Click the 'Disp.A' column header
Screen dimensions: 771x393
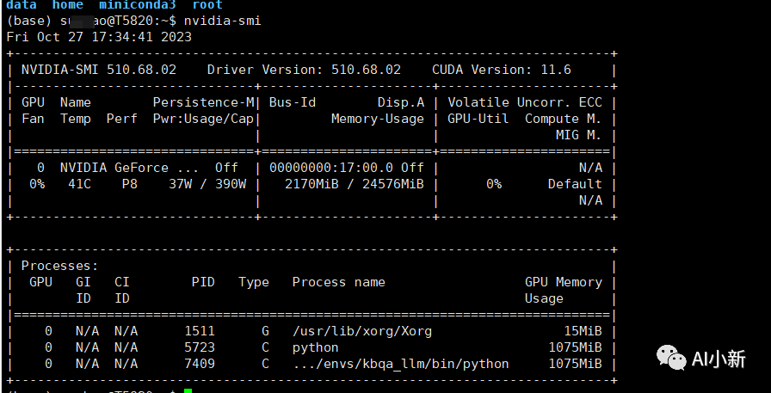tap(401, 102)
